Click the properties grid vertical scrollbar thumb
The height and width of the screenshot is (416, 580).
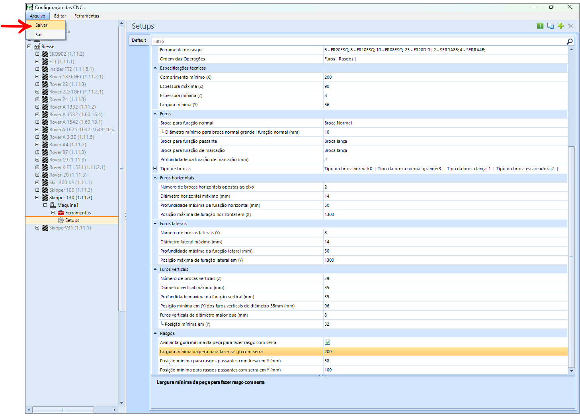click(x=571, y=257)
